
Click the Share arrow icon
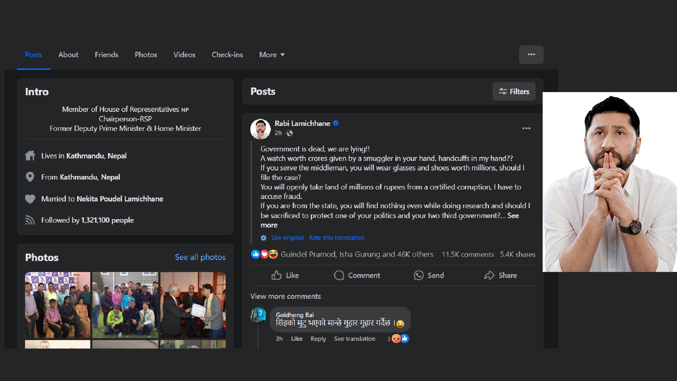point(489,275)
